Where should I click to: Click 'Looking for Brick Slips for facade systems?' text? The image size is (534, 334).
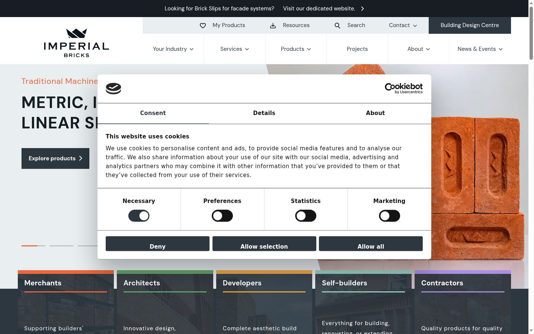click(x=220, y=9)
